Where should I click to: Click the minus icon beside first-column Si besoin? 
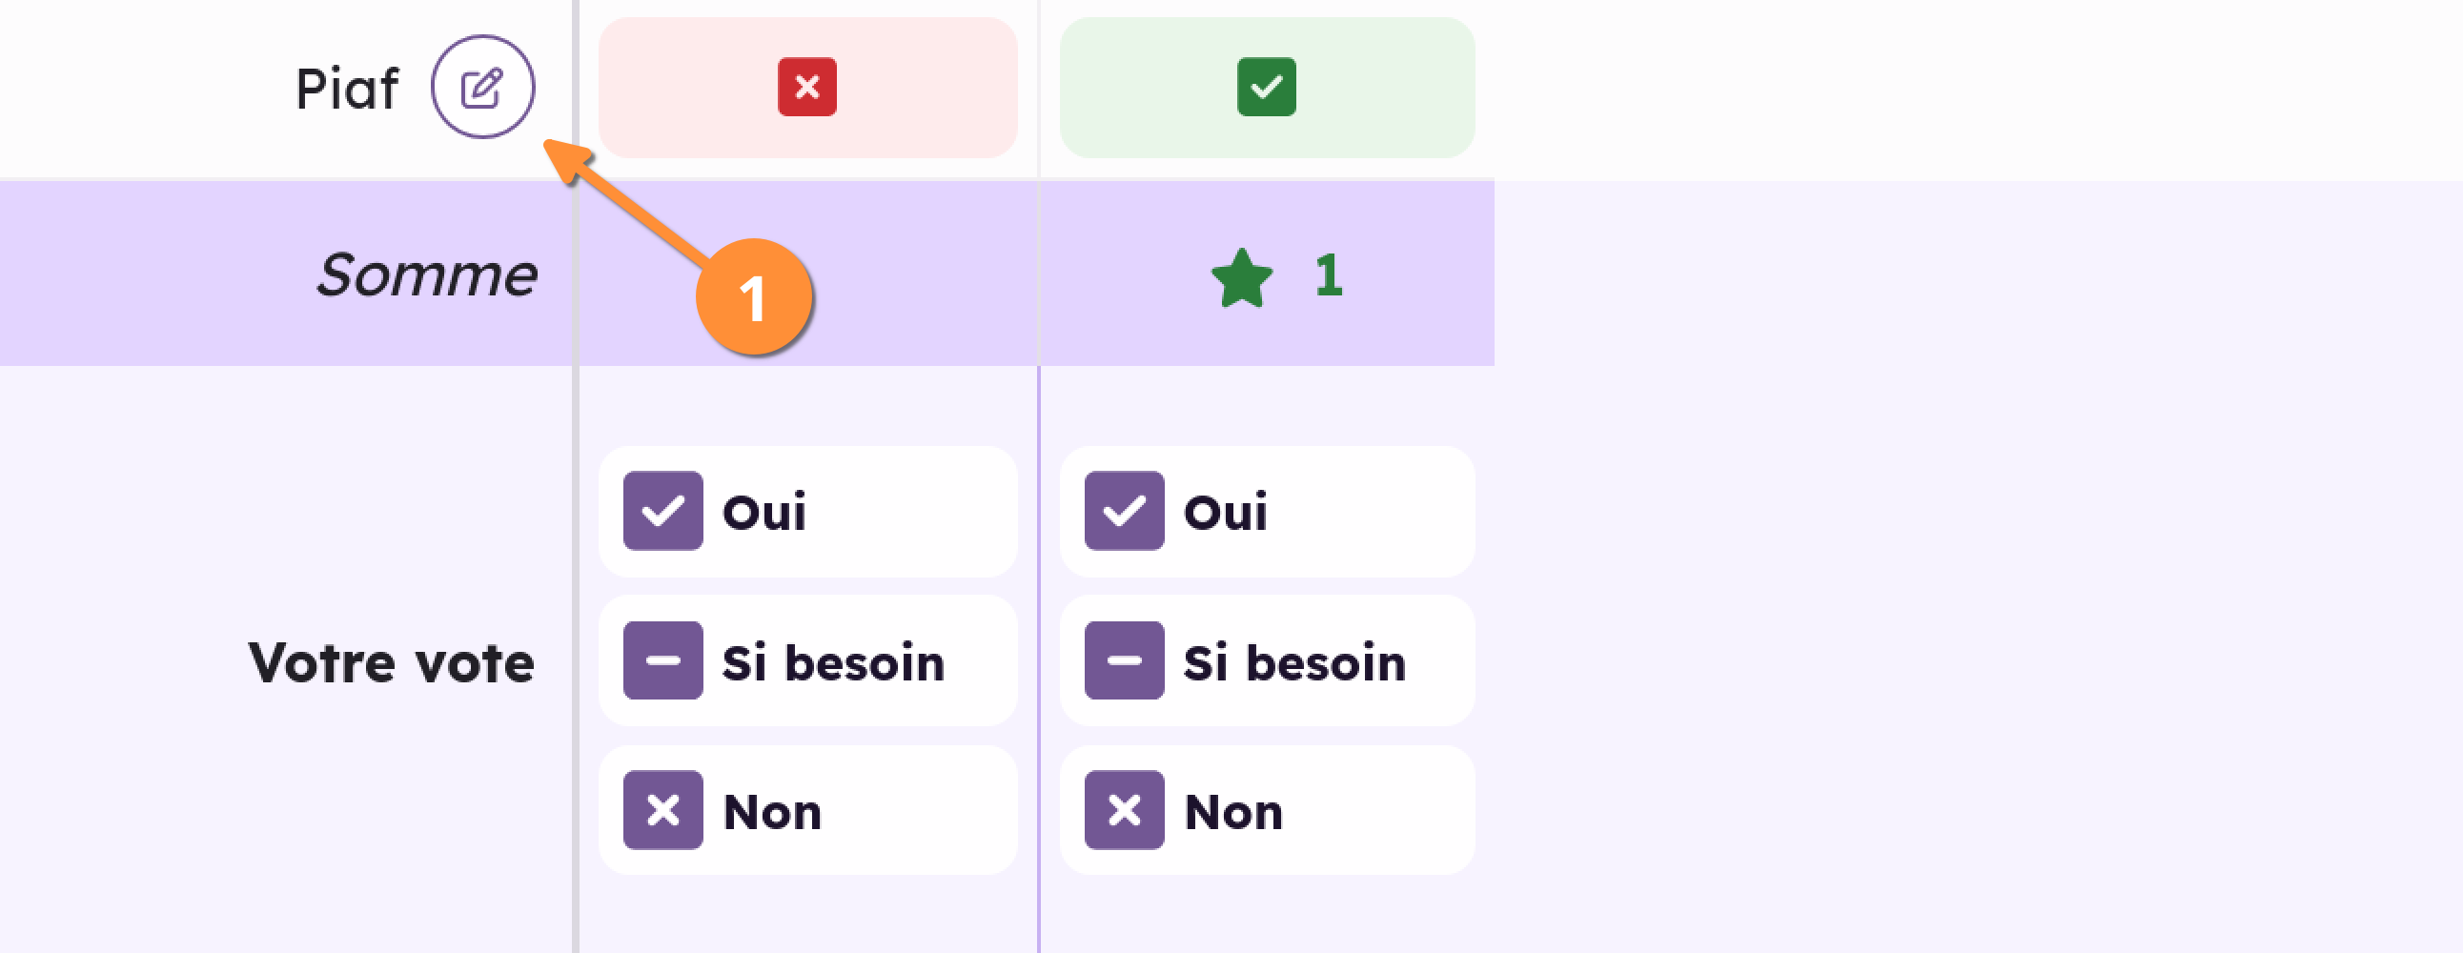(662, 660)
